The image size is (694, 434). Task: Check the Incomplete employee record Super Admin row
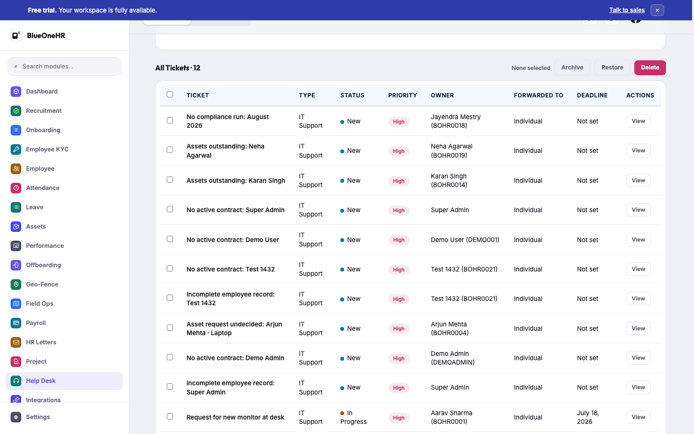pos(170,387)
